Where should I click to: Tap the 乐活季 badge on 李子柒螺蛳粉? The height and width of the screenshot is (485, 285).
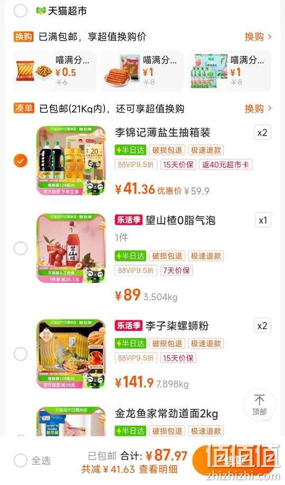click(x=128, y=326)
